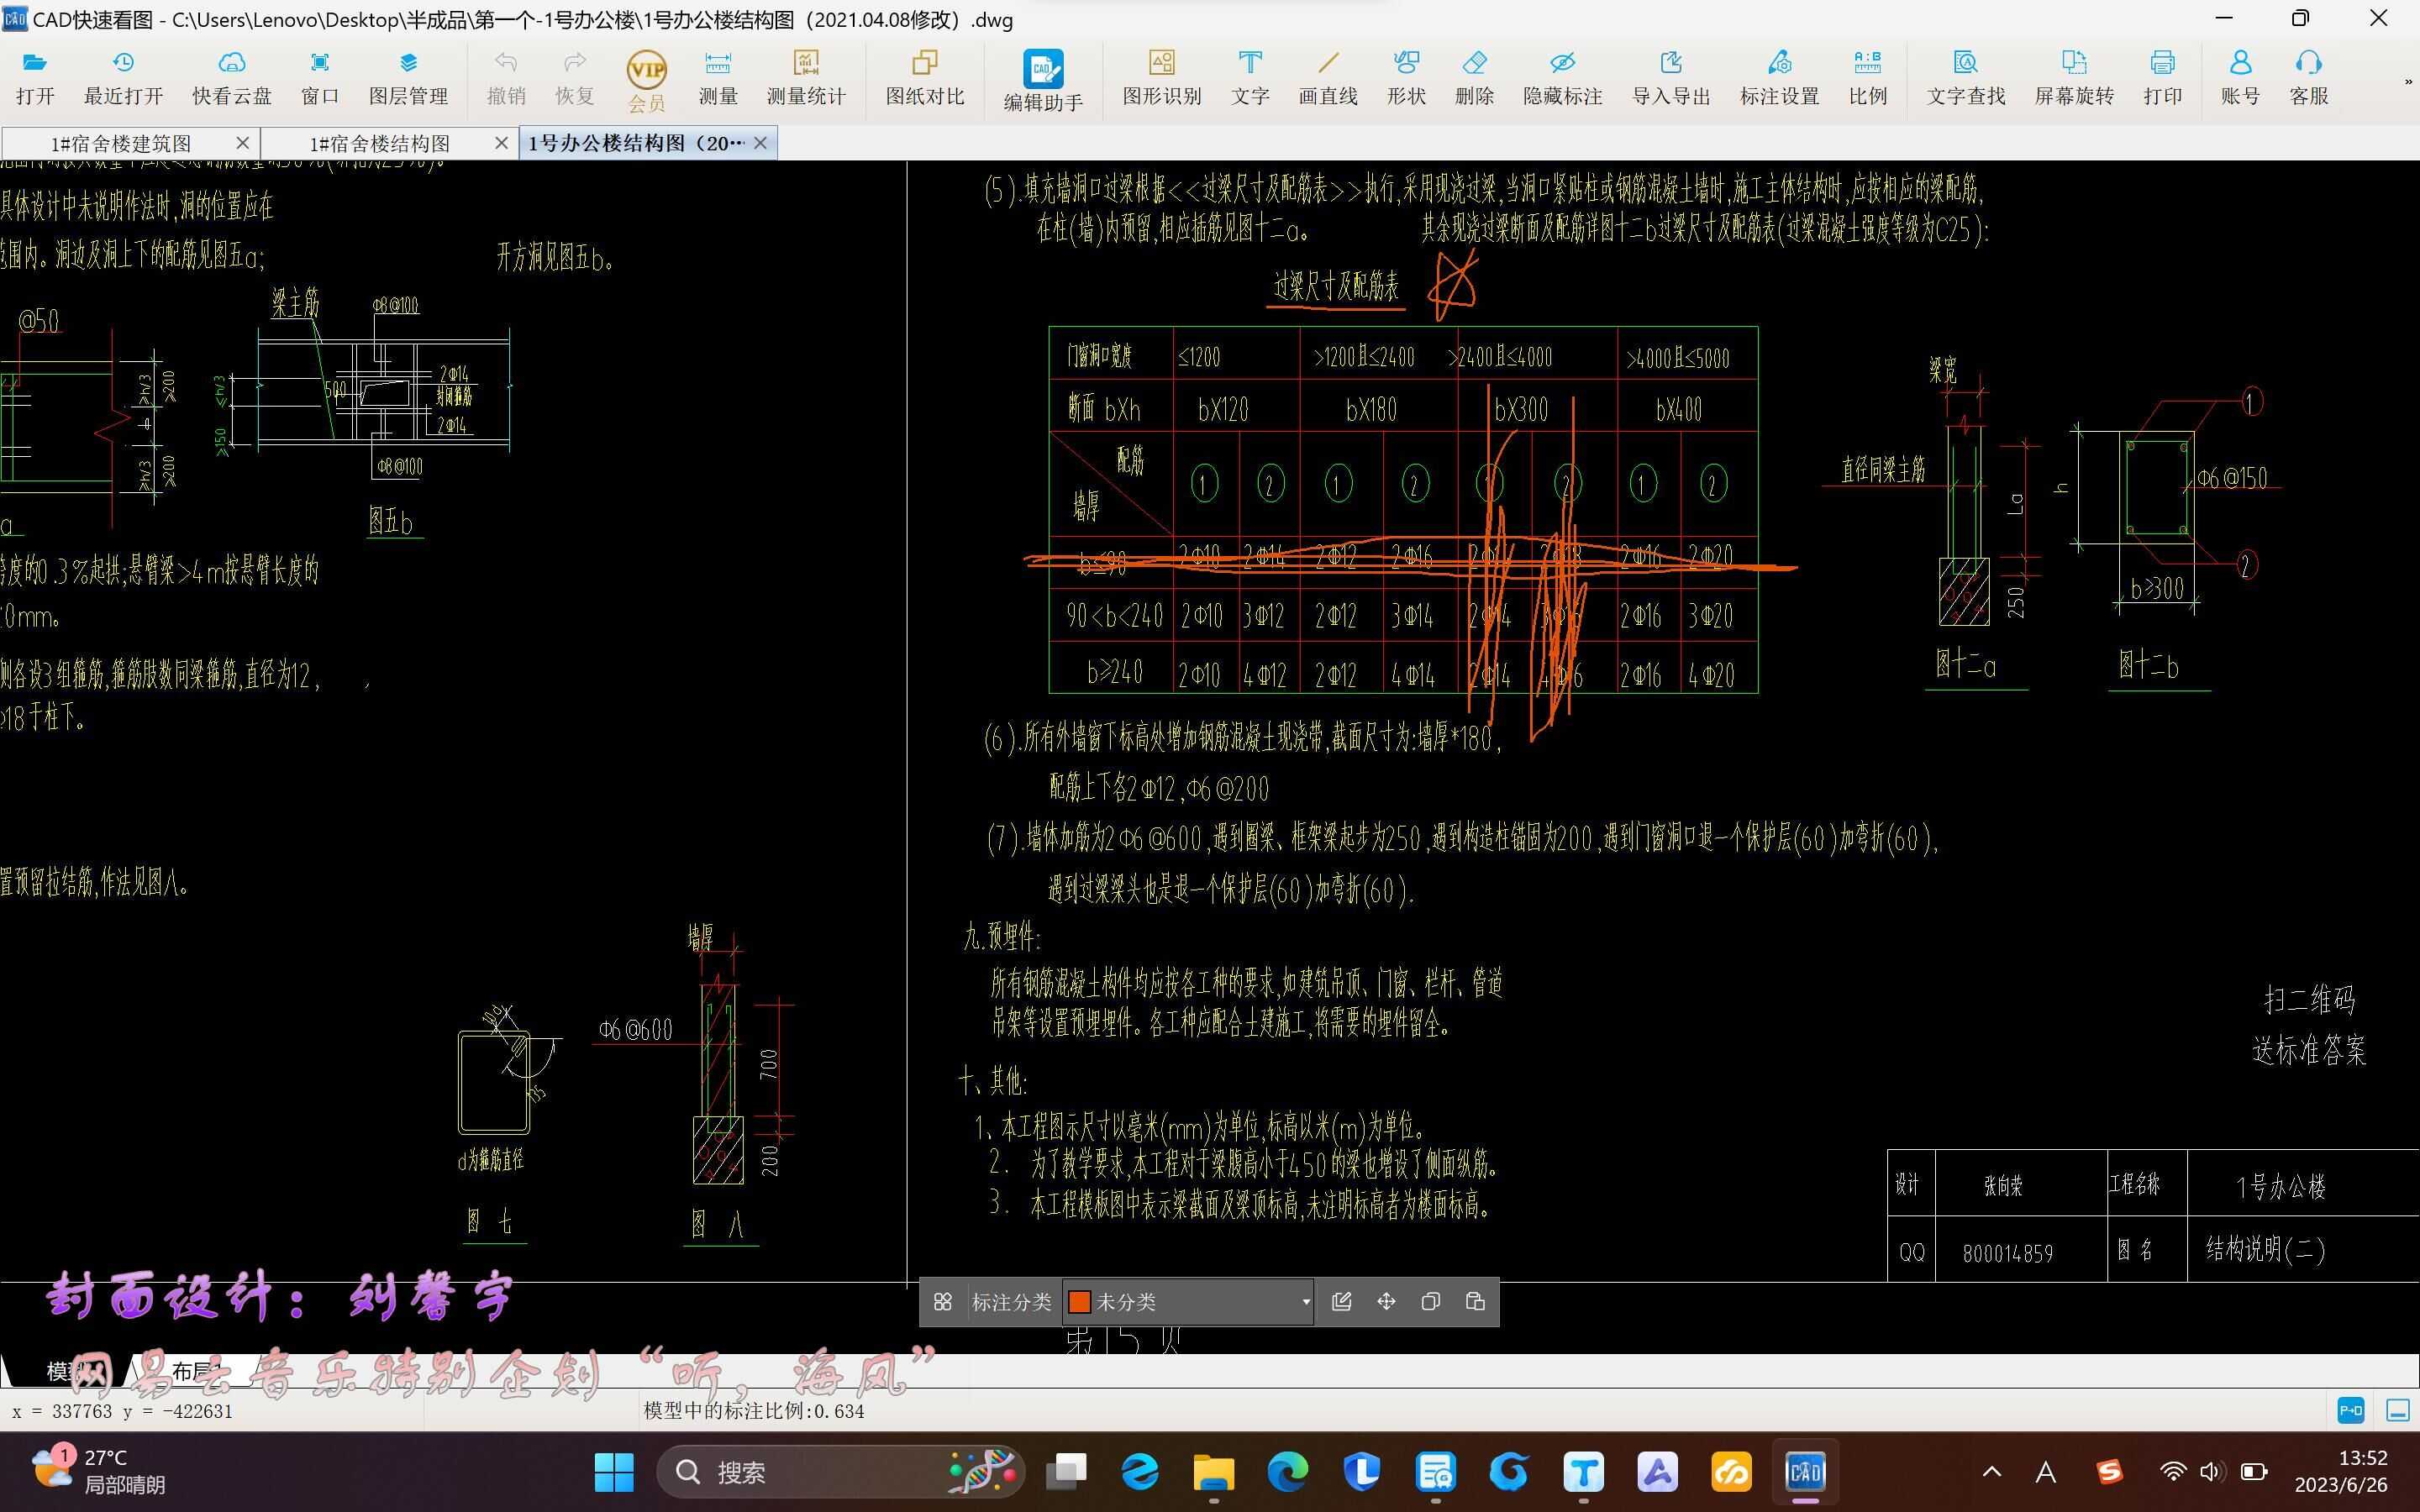2420x1512 pixels.
Task: Edit the selected annotation with pencil icon
Action: [1342, 1302]
